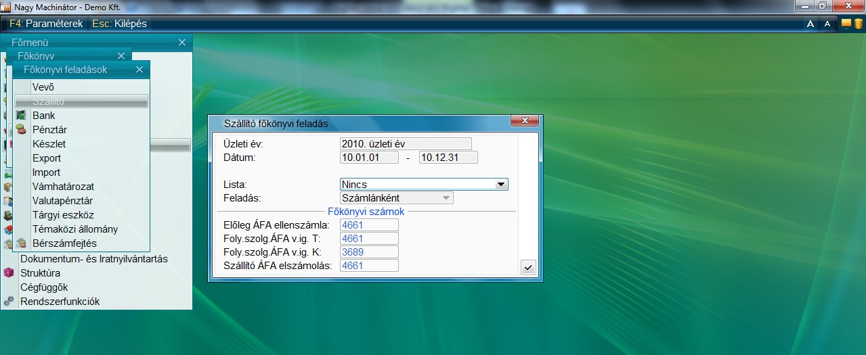Click the gold database cylinder icon
The image size is (866, 355).
[858, 24]
